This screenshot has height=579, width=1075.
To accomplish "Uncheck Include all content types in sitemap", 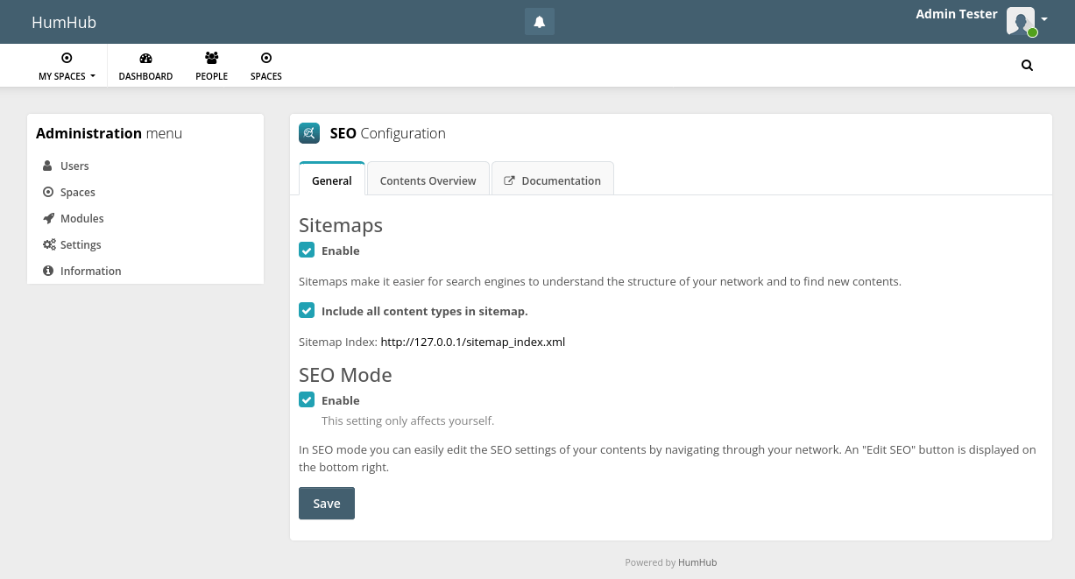I will tap(307, 311).
